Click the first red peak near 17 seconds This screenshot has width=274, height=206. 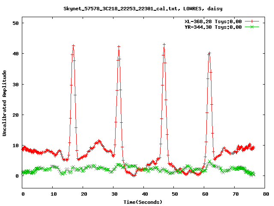pos(73,46)
